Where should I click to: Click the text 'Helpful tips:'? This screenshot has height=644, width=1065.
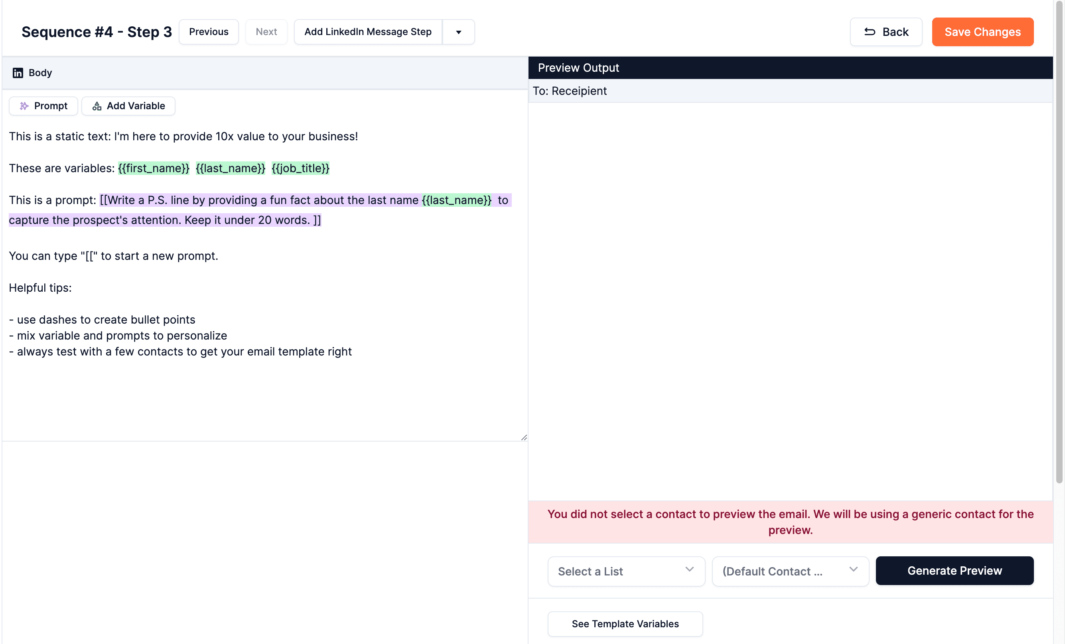click(x=40, y=288)
